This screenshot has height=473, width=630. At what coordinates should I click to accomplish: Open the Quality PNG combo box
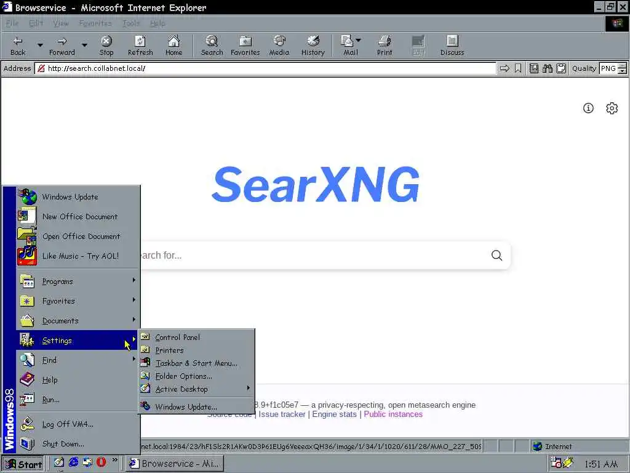[x=613, y=68]
